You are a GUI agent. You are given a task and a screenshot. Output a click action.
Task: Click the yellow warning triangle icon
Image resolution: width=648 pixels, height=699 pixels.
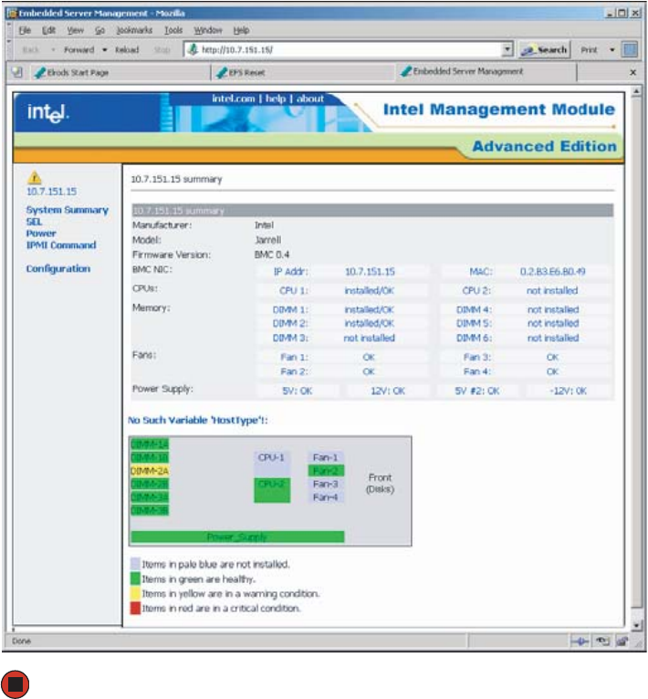(x=35, y=178)
